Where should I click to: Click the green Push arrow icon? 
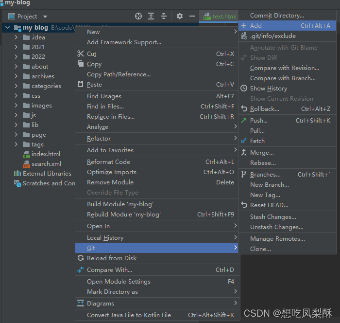(x=244, y=120)
